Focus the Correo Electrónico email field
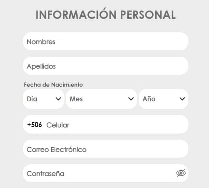Image resolution: width=209 pixels, height=188 pixels. click(106, 149)
